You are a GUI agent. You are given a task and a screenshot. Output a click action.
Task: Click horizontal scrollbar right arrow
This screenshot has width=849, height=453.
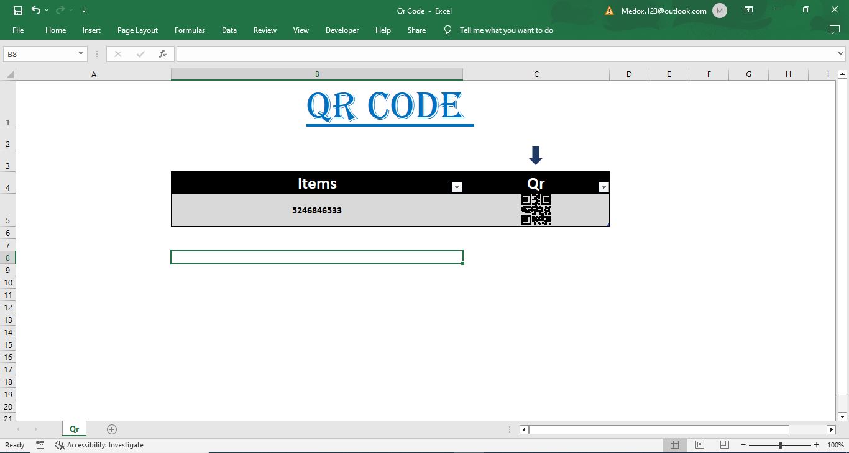point(832,429)
